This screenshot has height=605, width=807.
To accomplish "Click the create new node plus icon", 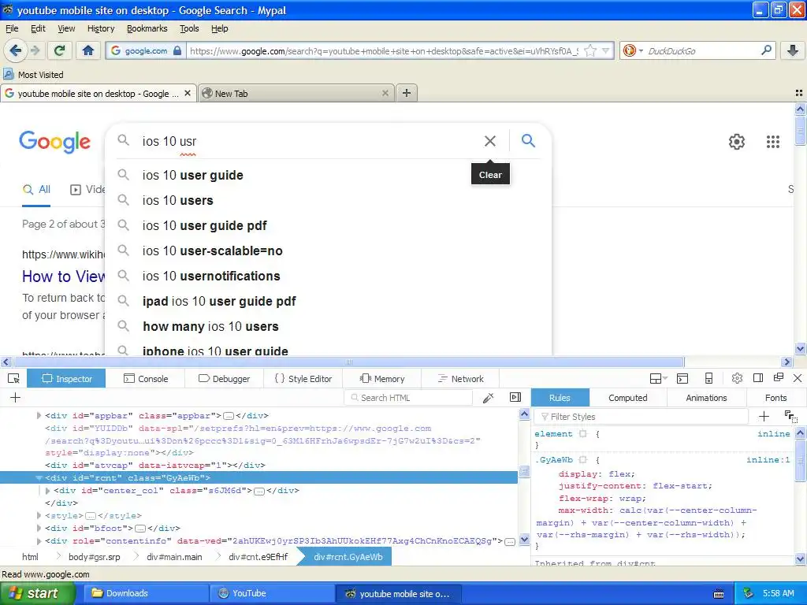I will [x=16, y=398].
